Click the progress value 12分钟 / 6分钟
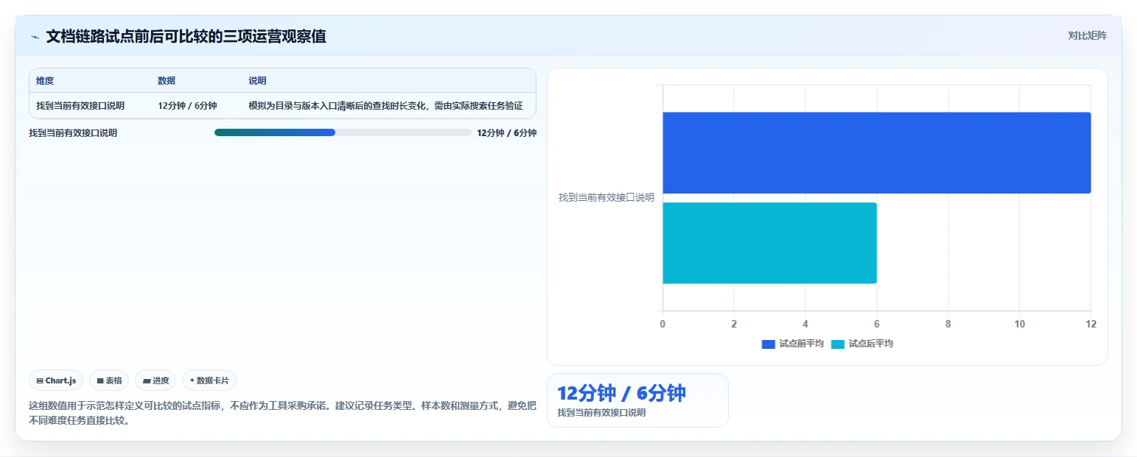 [507, 133]
